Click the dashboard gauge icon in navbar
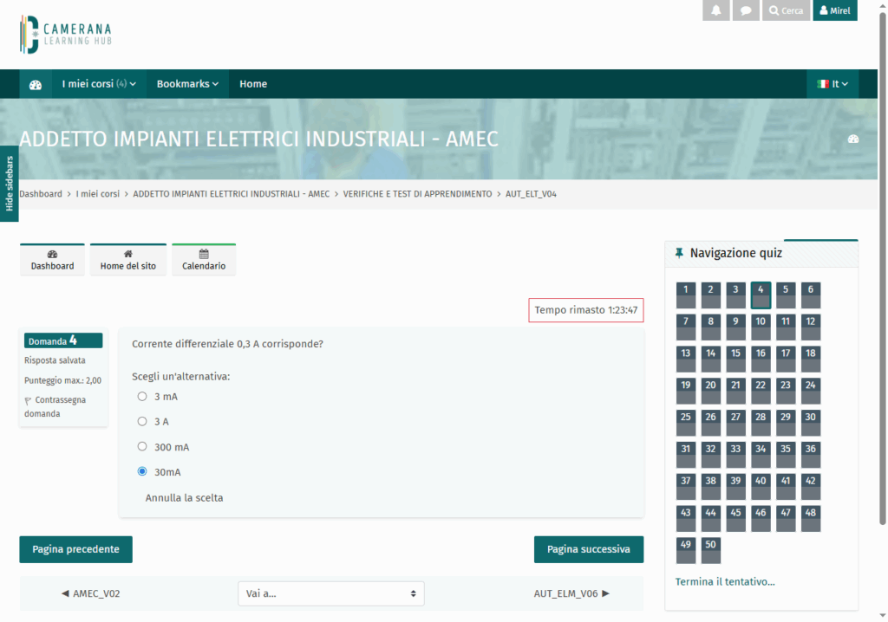The height and width of the screenshot is (622, 888). tap(36, 85)
